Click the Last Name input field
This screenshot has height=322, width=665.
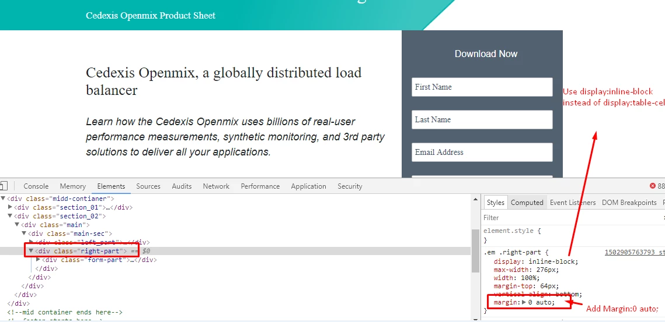click(482, 119)
